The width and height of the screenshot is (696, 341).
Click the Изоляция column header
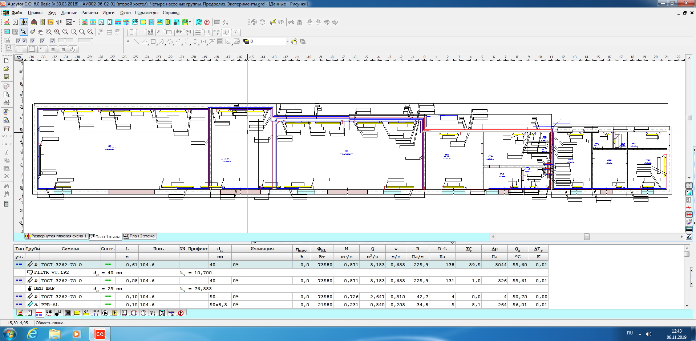(x=262, y=249)
